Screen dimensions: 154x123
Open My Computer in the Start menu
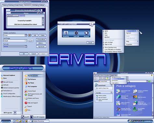click(x=31, y=87)
